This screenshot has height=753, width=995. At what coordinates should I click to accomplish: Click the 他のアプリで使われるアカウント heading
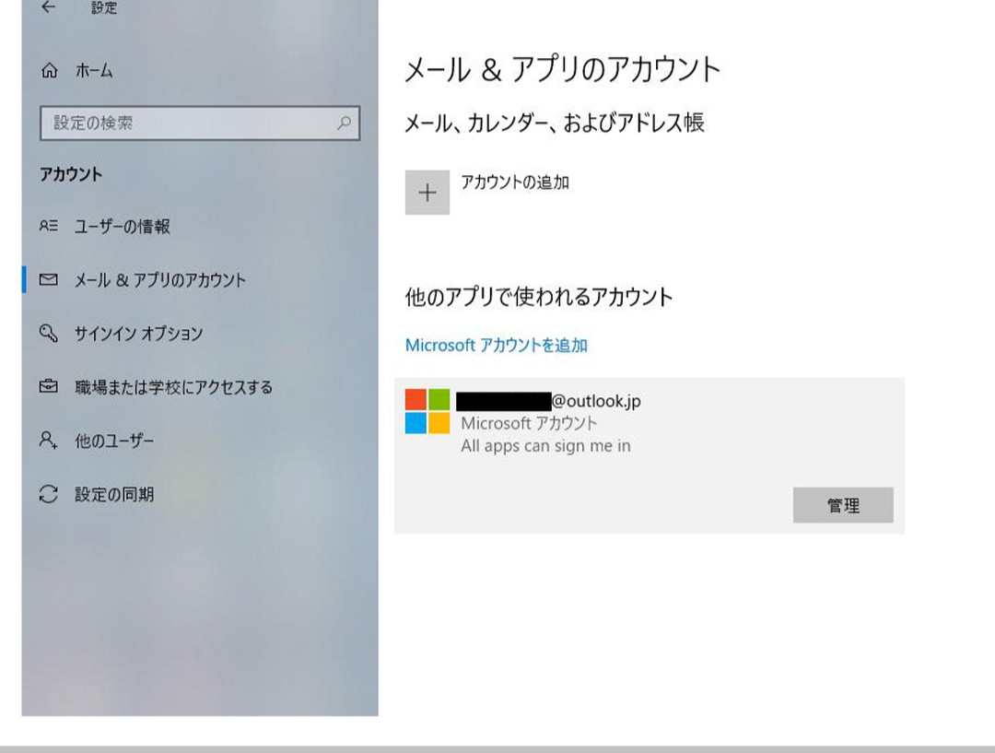click(539, 297)
